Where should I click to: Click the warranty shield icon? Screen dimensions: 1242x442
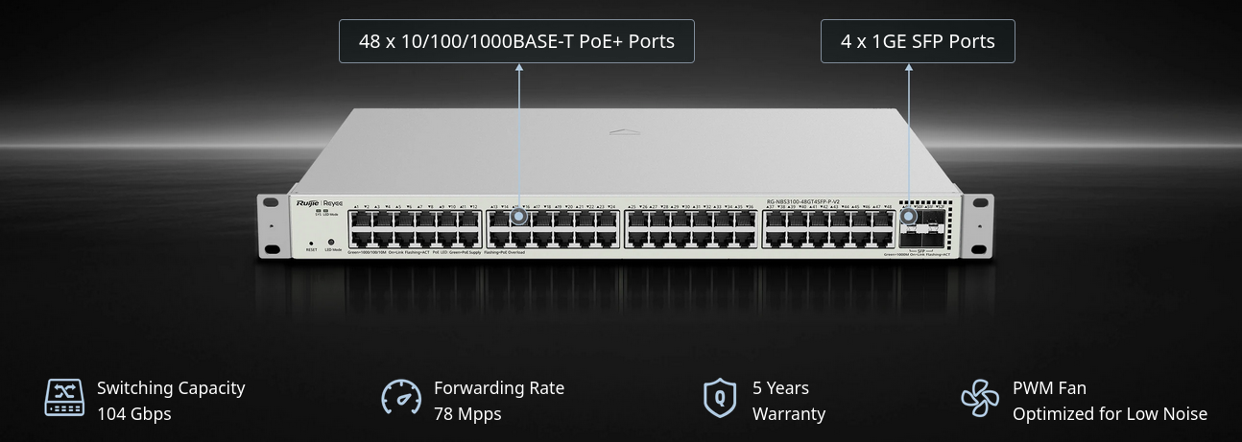coord(719,398)
